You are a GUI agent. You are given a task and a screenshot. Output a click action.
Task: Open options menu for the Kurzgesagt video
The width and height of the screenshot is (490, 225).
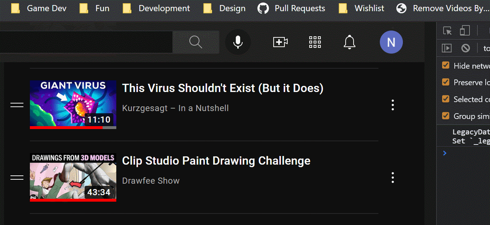coord(392,105)
